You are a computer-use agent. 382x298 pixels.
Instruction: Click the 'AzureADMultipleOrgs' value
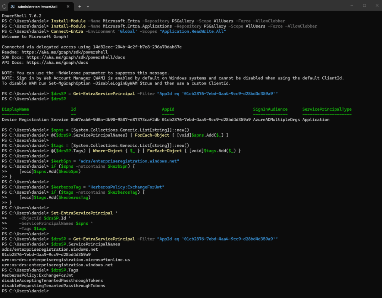click(276, 120)
